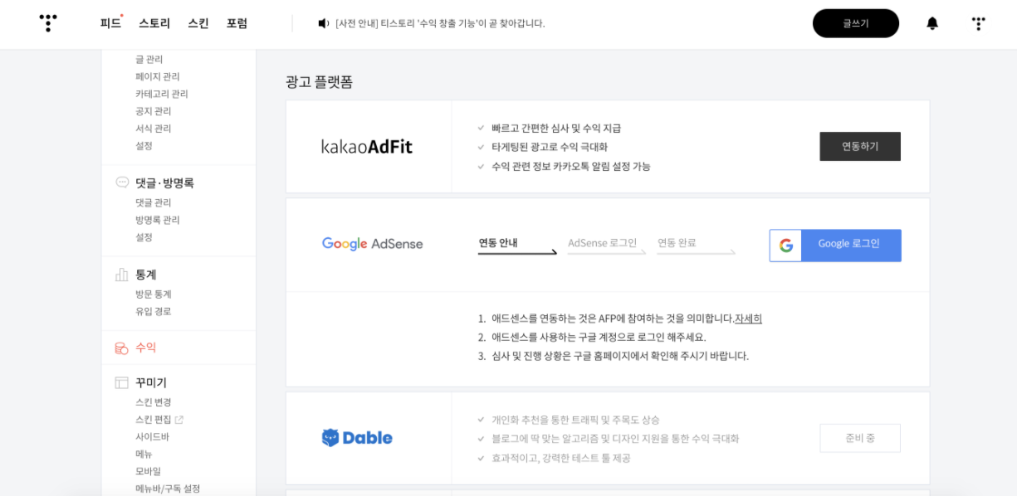The width and height of the screenshot is (1017, 496).
Task: Click the 꾸미기 section heading
Action: pyautogui.click(x=151, y=382)
